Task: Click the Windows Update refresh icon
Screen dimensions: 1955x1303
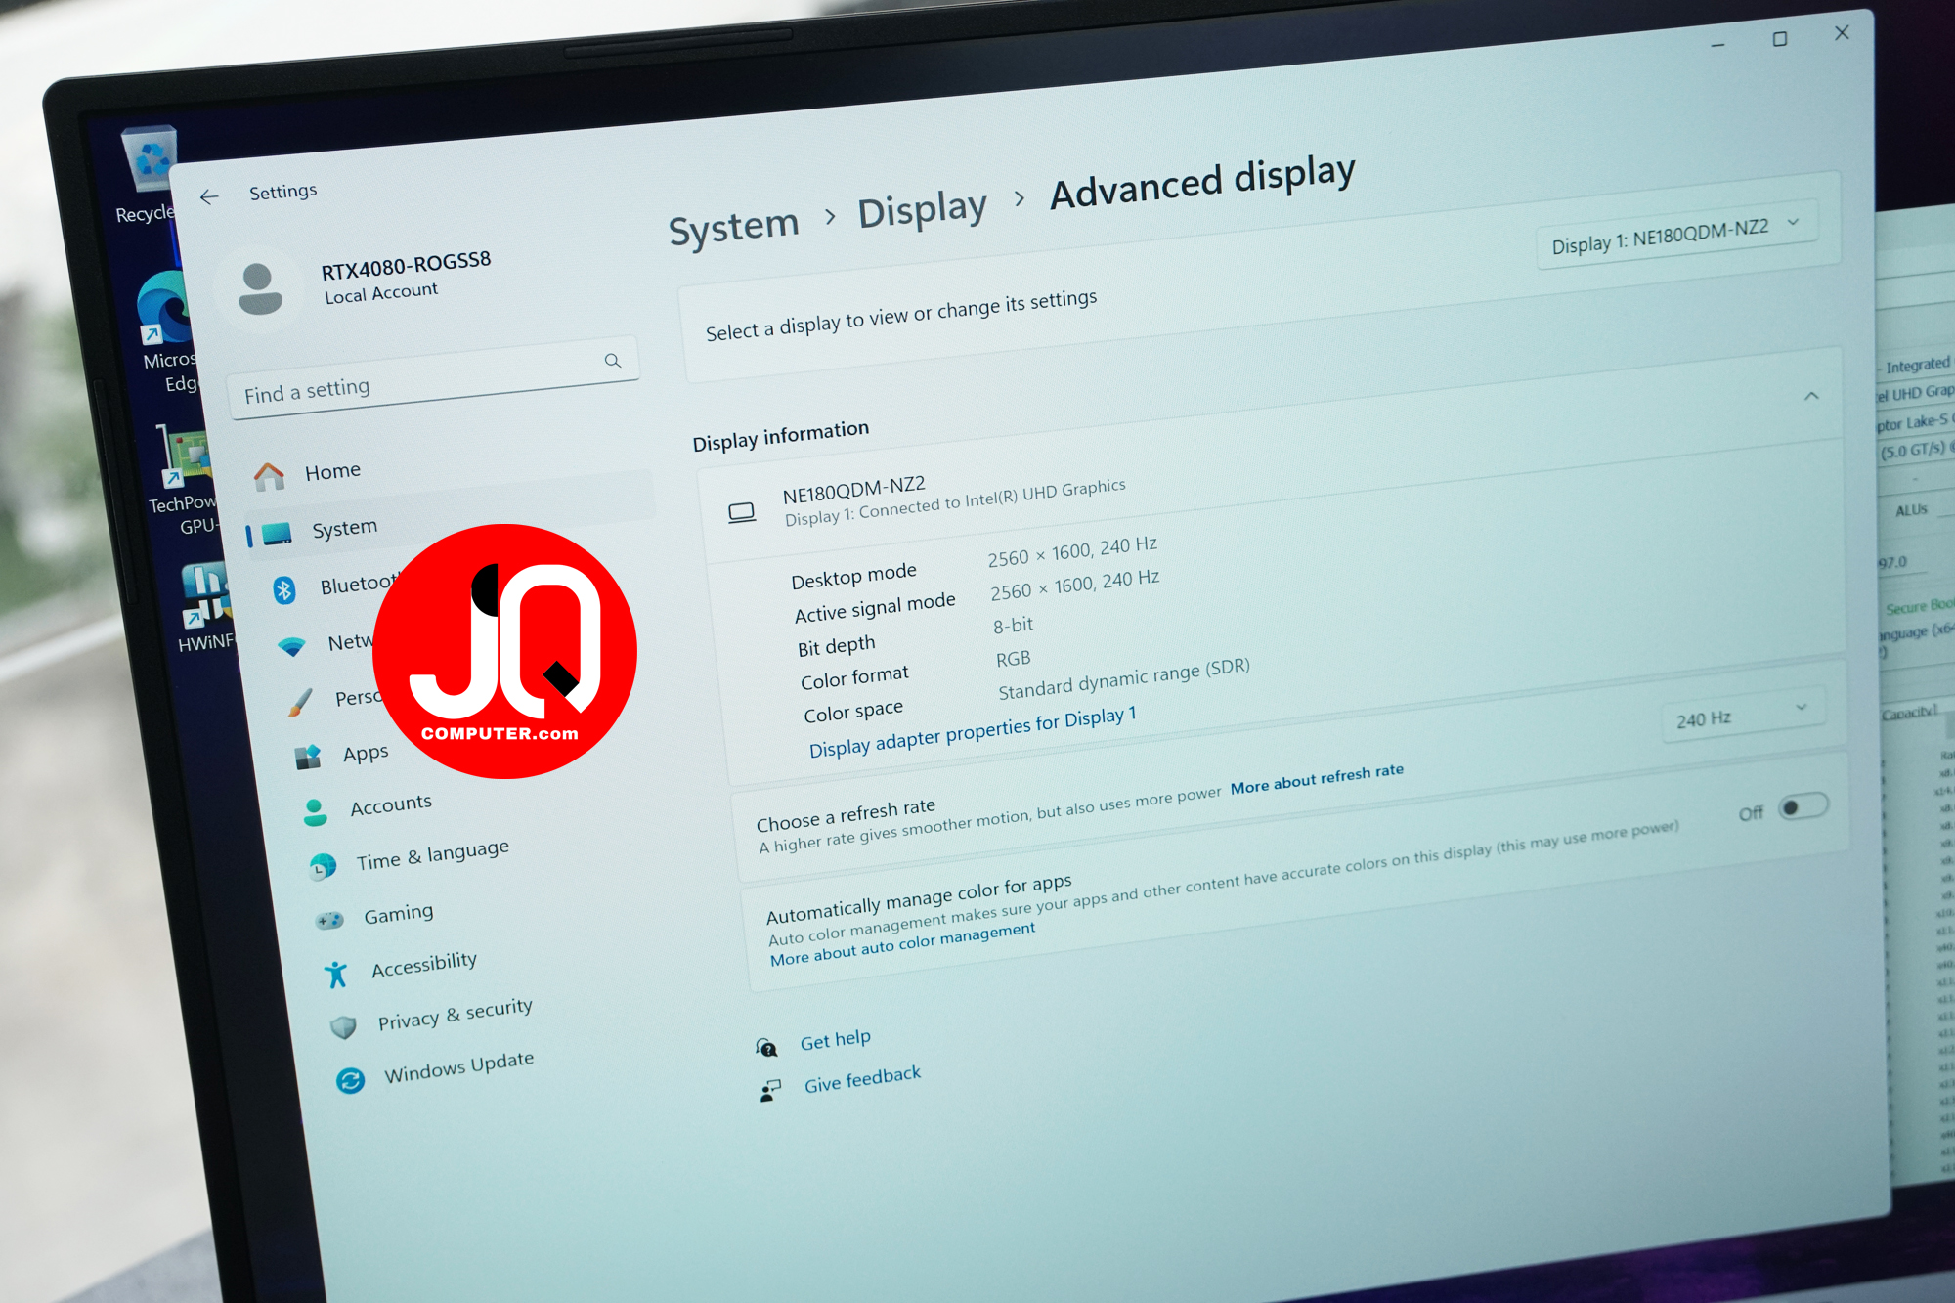Action: tap(350, 1080)
